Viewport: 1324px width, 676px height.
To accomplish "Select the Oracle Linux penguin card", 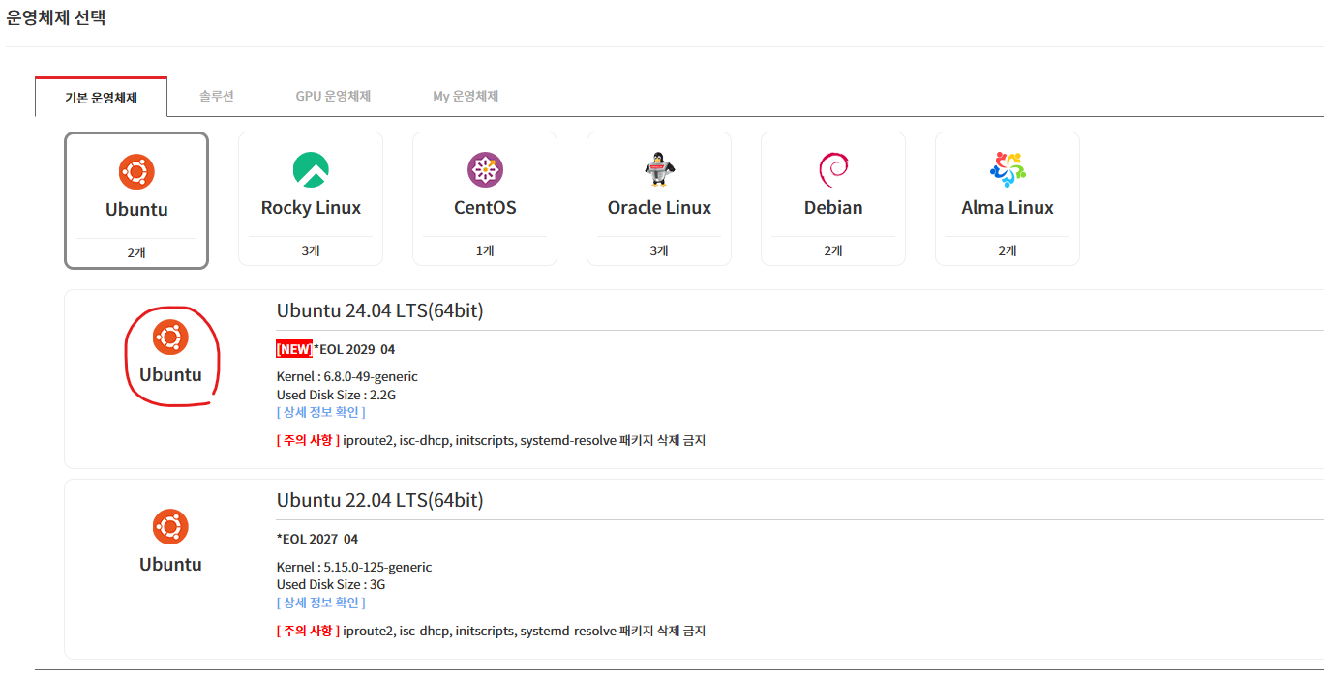I will [x=659, y=198].
